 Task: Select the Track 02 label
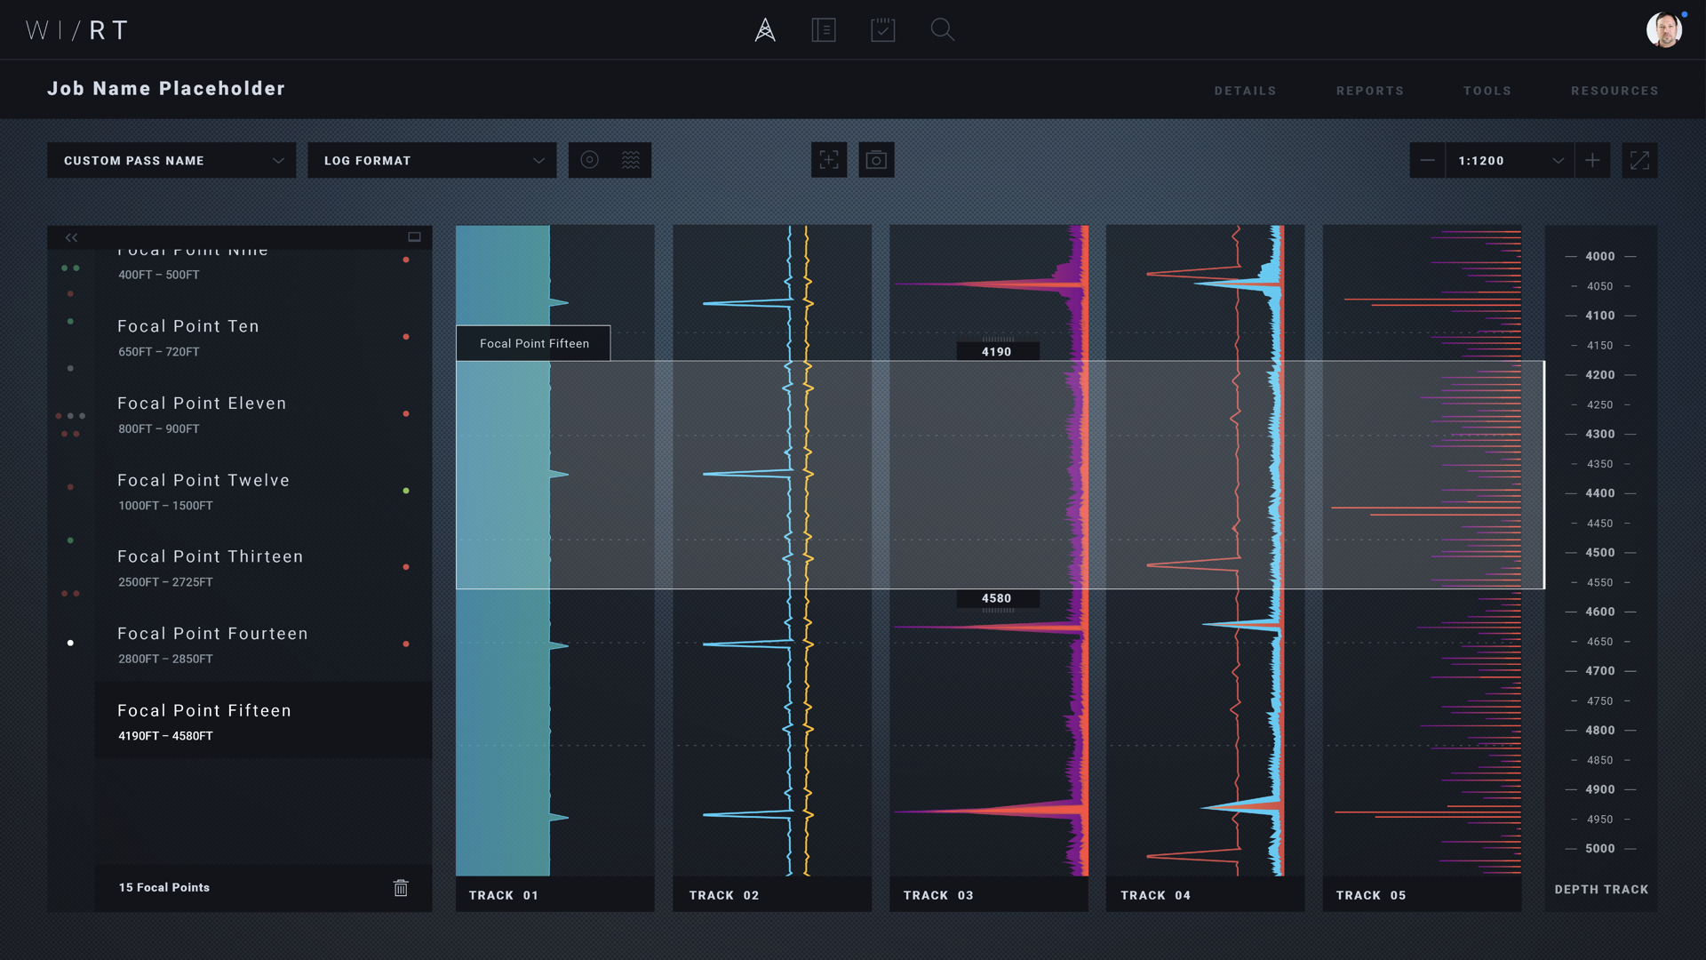click(724, 895)
